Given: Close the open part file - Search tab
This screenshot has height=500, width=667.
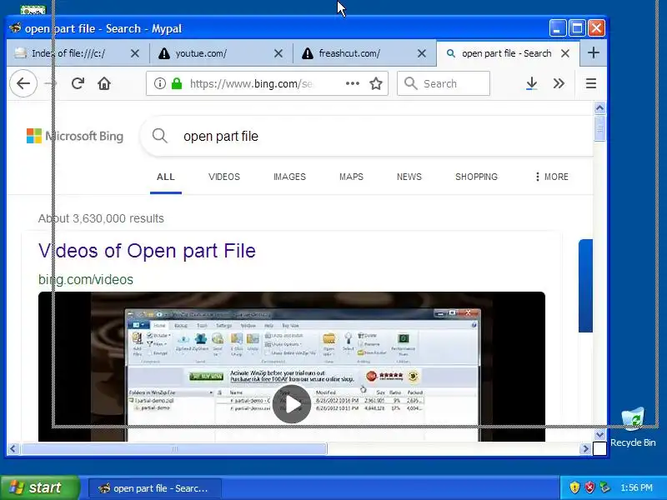Looking at the screenshot, I should 565,53.
